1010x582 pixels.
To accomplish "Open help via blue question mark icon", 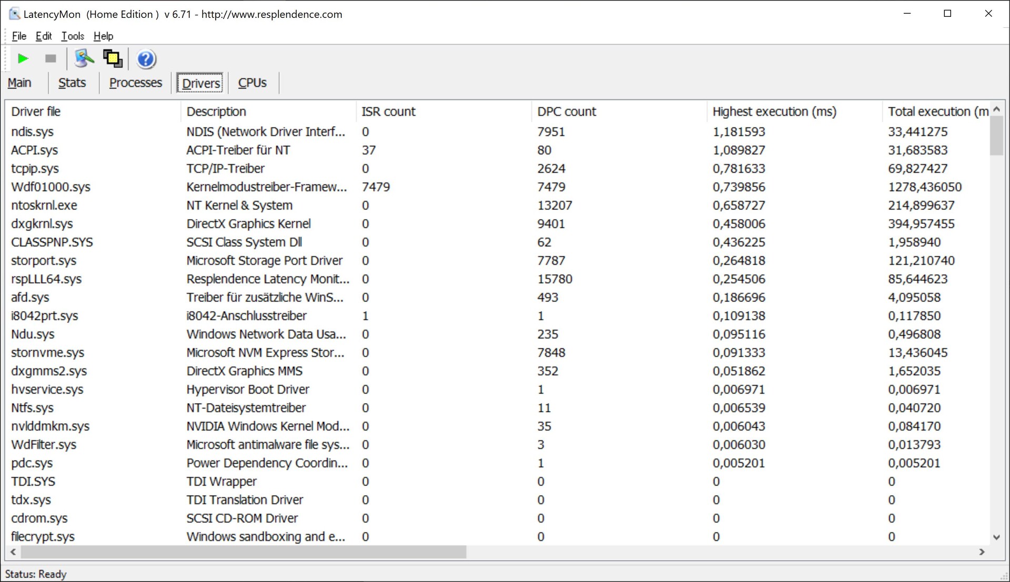I will tap(146, 59).
